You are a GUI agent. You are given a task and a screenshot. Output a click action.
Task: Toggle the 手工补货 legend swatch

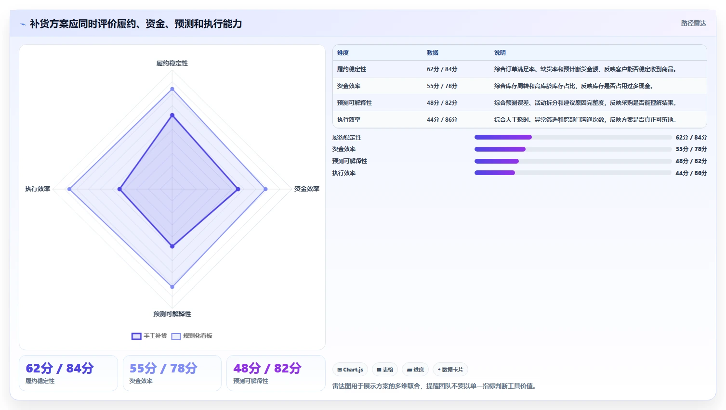click(136, 336)
